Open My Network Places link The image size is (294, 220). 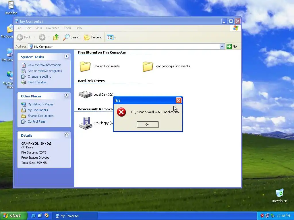[40, 104]
